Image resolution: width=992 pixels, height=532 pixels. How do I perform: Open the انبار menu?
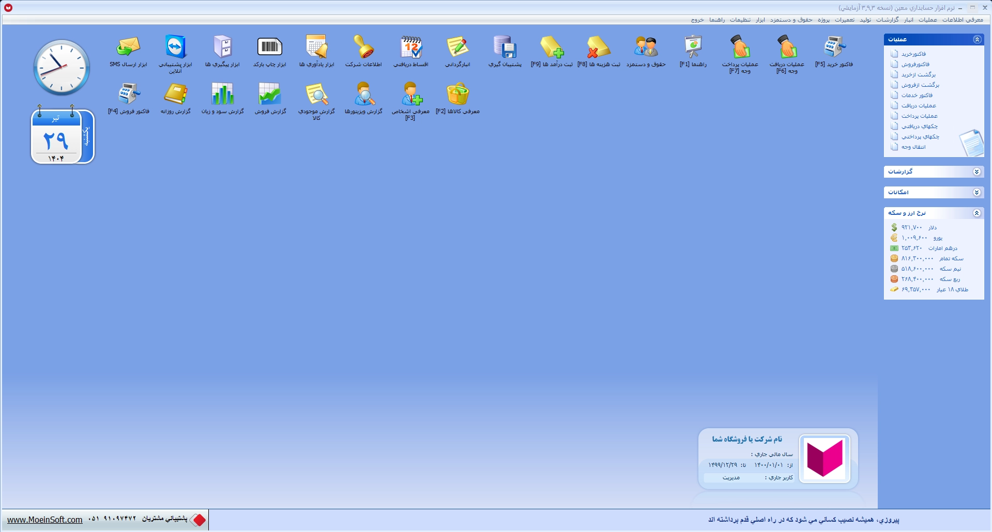pyautogui.click(x=909, y=20)
